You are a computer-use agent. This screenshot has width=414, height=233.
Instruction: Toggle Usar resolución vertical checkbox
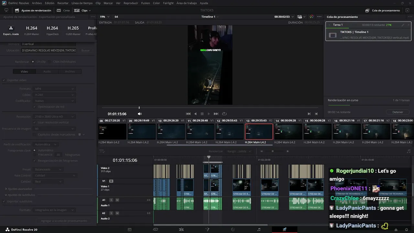coord(35,122)
